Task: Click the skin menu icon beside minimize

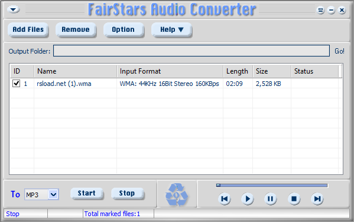Action: [x=320, y=10]
